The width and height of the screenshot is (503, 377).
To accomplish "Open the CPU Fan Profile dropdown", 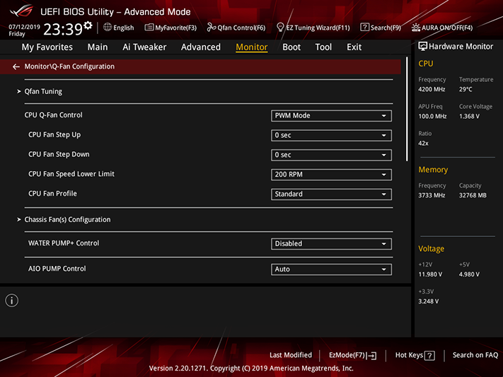I will point(331,194).
